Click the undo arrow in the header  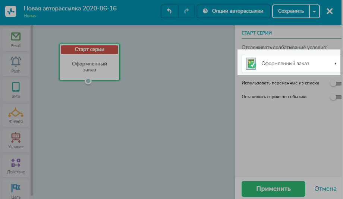(170, 11)
